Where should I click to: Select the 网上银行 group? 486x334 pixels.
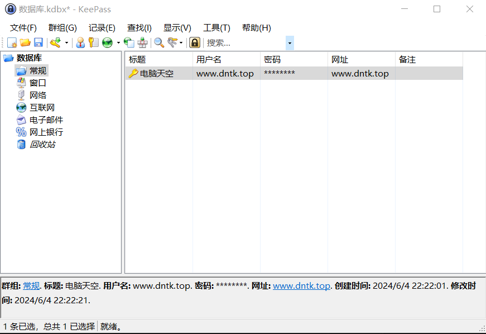point(46,132)
